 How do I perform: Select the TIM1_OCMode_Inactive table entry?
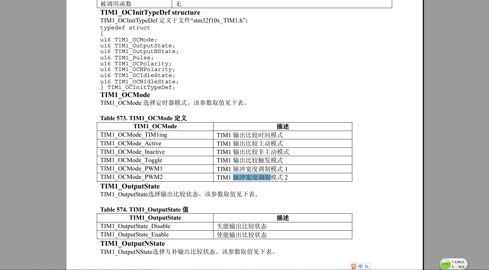pyautogui.click(x=133, y=152)
